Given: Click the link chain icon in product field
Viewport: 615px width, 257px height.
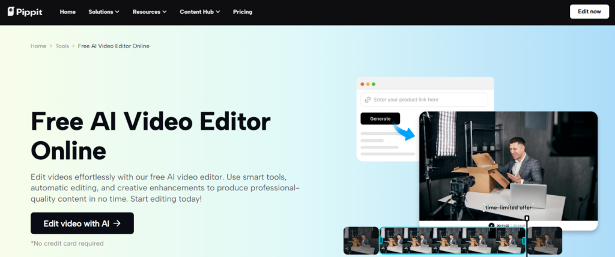Looking at the screenshot, I should (367, 100).
